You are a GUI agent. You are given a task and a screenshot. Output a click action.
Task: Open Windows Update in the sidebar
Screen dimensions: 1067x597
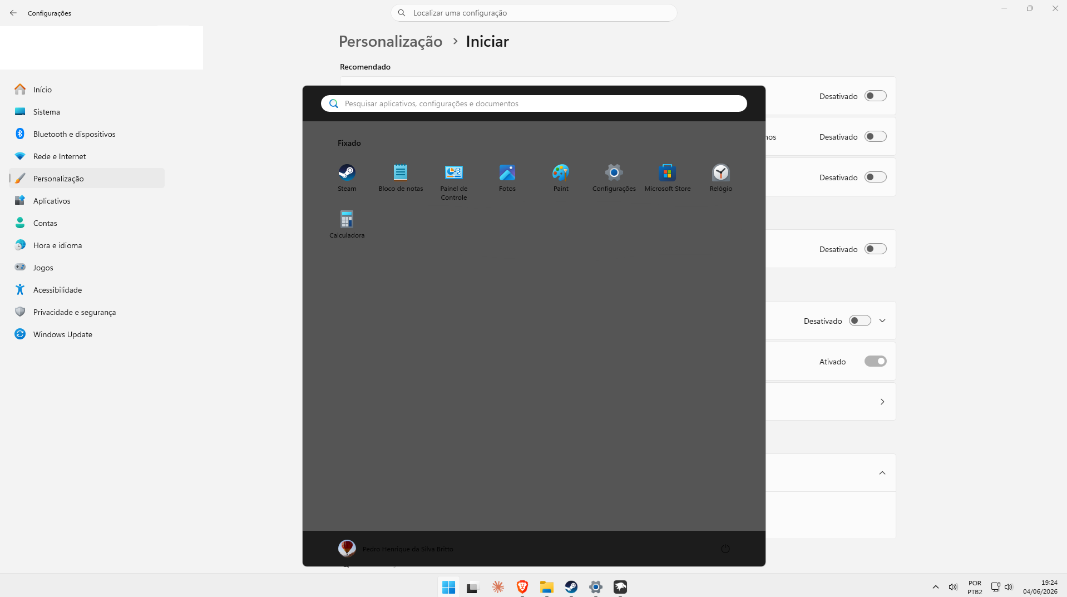pyautogui.click(x=87, y=334)
